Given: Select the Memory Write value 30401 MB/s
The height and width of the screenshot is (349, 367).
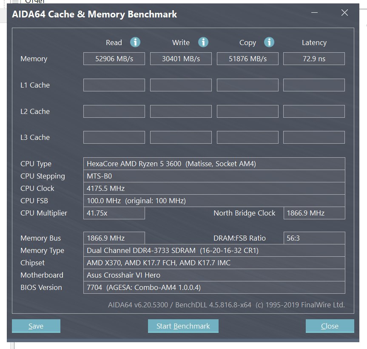Looking at the screenshot, I should 181,59.
